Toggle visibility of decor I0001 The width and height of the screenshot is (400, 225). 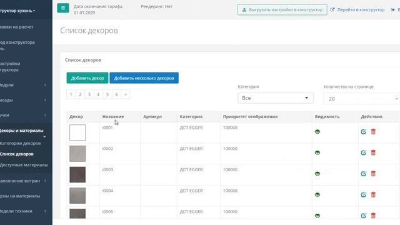(317, 132)
